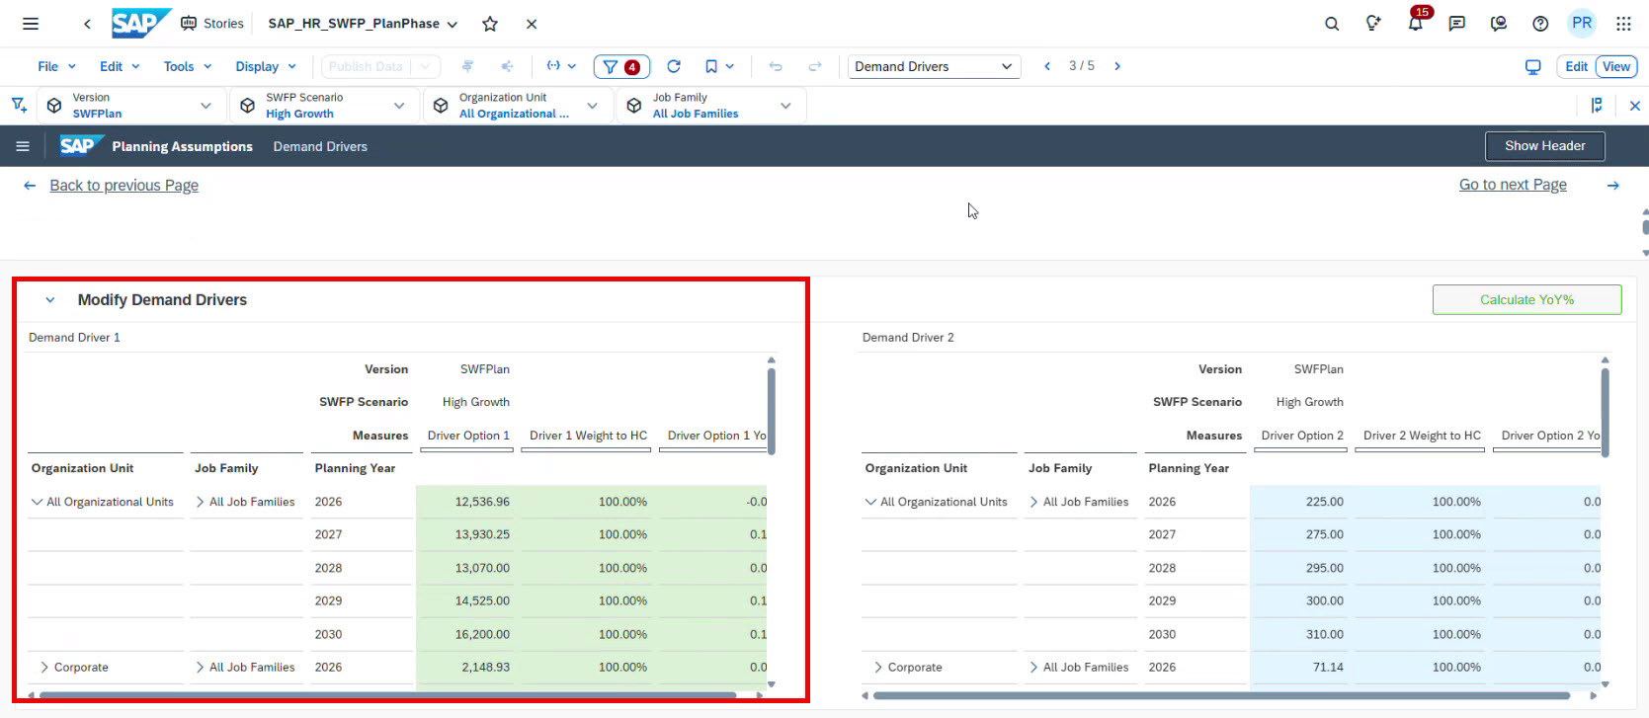
Task: Mark story as favorite with star icon
Action: click(490, 24)
